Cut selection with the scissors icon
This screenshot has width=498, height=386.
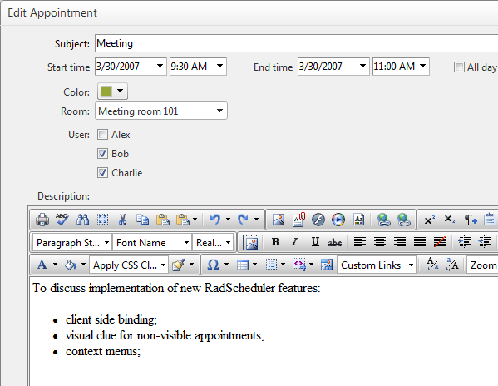pyautogui.click(x=122, y=220)
